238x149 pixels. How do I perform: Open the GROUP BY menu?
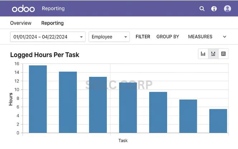click(168, 37)
